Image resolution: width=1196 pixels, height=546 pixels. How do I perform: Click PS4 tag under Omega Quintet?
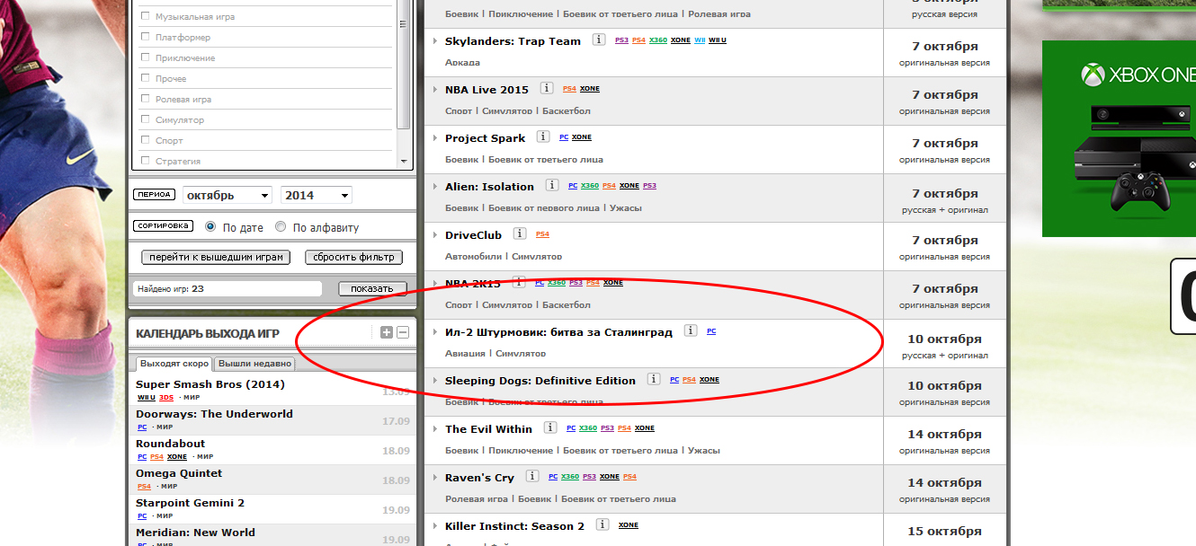(x=144, y=486)
